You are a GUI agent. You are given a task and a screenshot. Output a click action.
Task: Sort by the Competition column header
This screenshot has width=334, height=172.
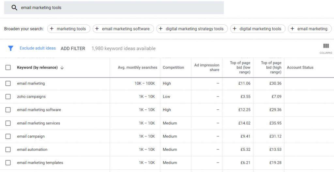174,67
